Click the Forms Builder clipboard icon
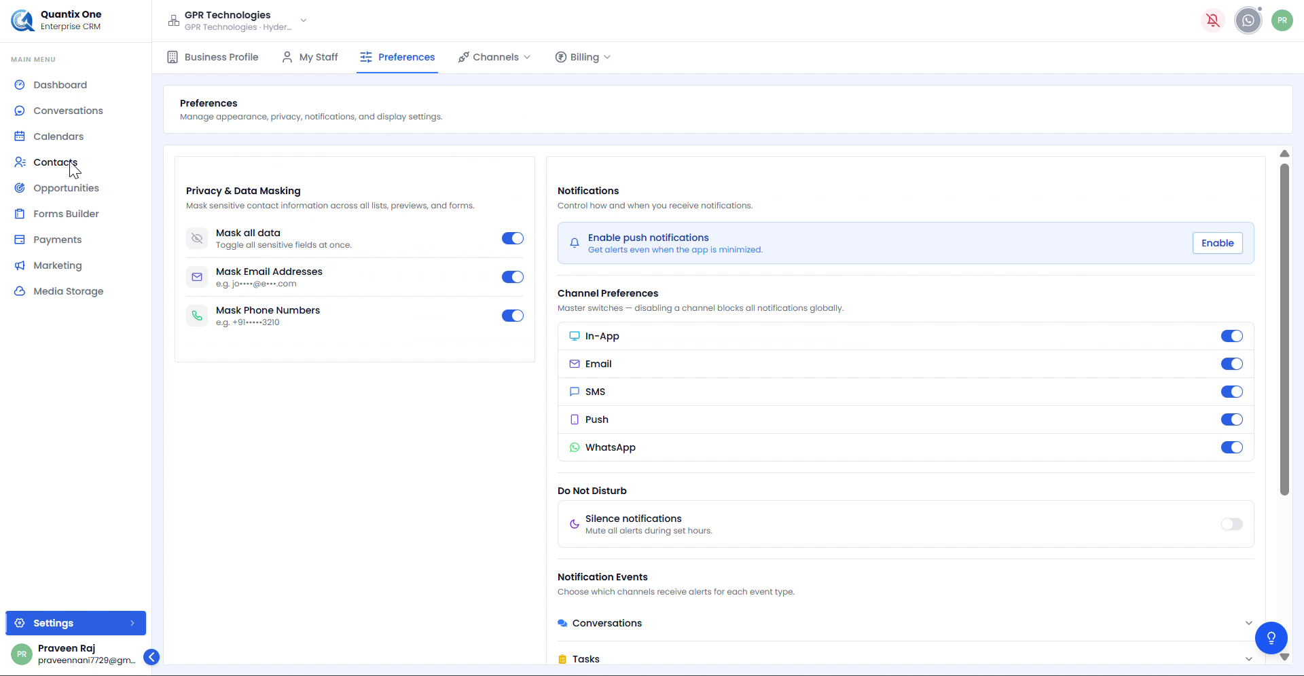 tap(20, 214)
